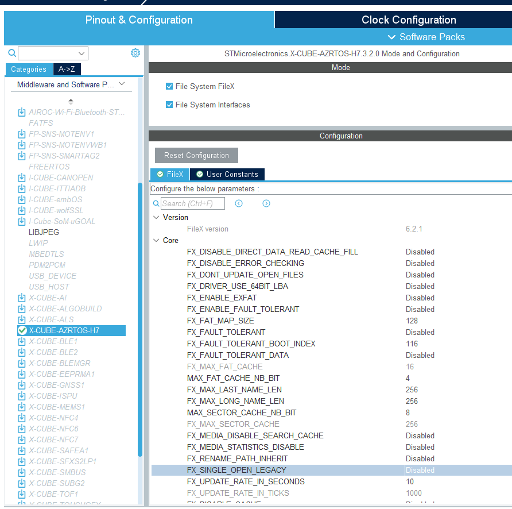Select the Categories tab
Screen dimensions: 512x509
click(x=29, y=70)
